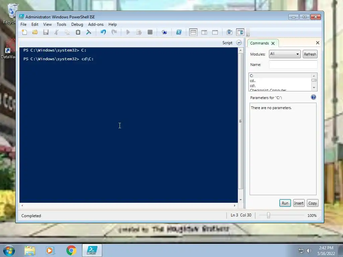
Task: Click console vertical scrollbar down arrow
Action: pyautogui.click(x=241, y=199)
